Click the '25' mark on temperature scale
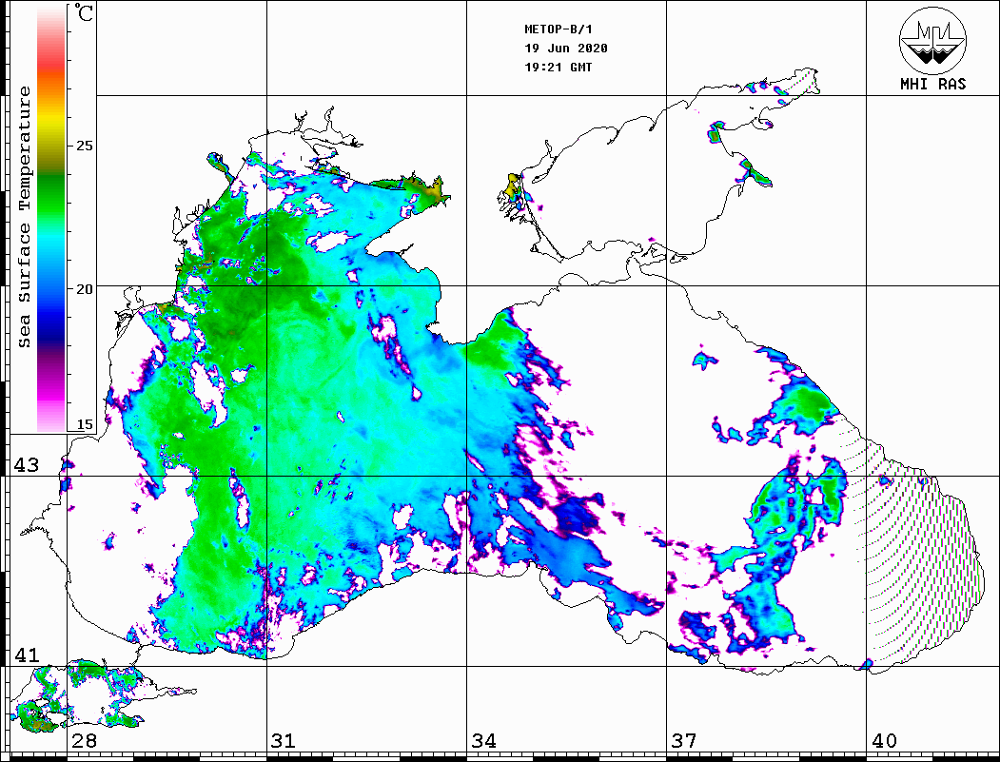This screenshot has height=762, width=1000. [84, 146]
